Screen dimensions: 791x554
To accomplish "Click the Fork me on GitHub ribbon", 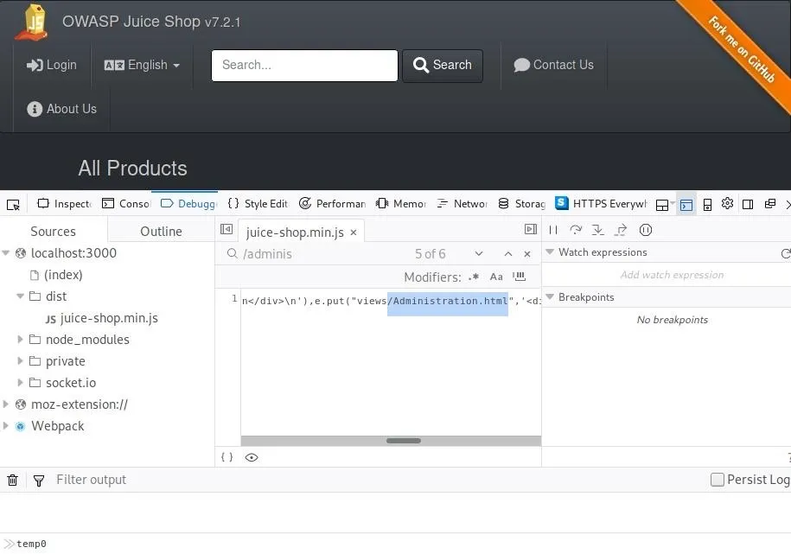I will point(741,49).
